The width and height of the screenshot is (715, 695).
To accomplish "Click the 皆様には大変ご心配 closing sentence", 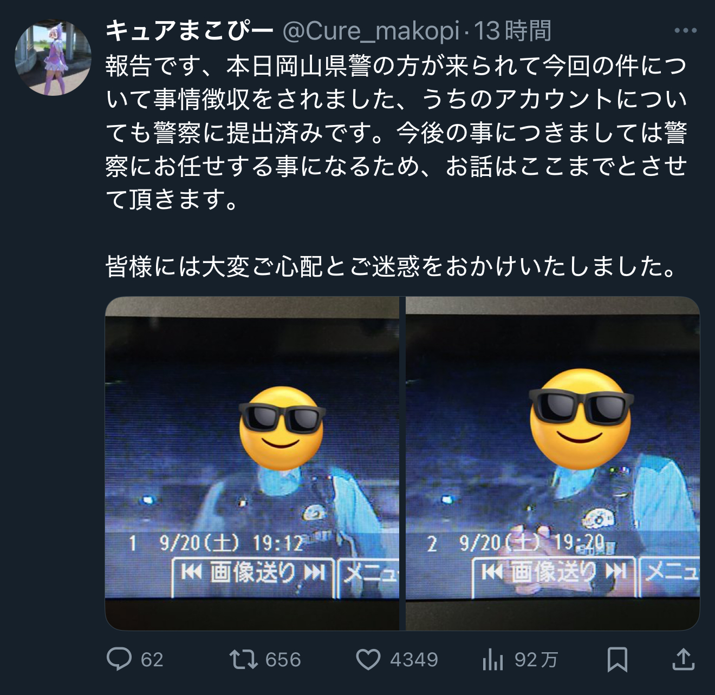I will click(391, 266).
